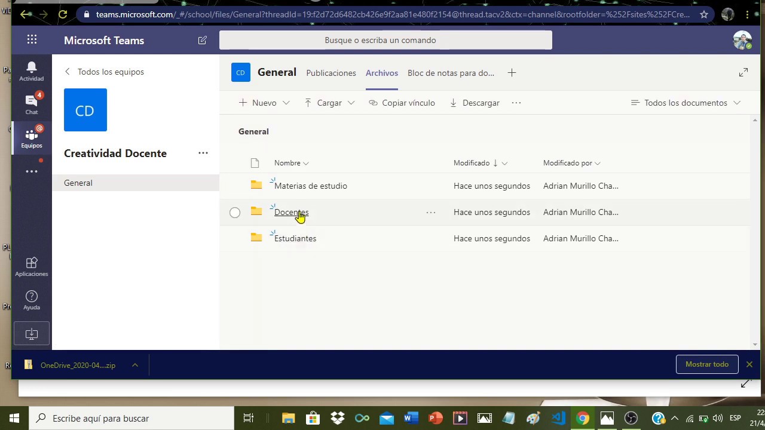Image resolution: width=765 pixels, height=430 pixels.
Task: Open the Materias de estudio folder
Action: coord(311,186)
